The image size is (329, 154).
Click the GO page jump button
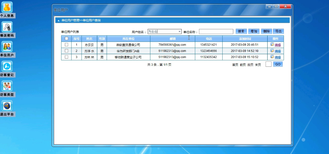(278, 64)
